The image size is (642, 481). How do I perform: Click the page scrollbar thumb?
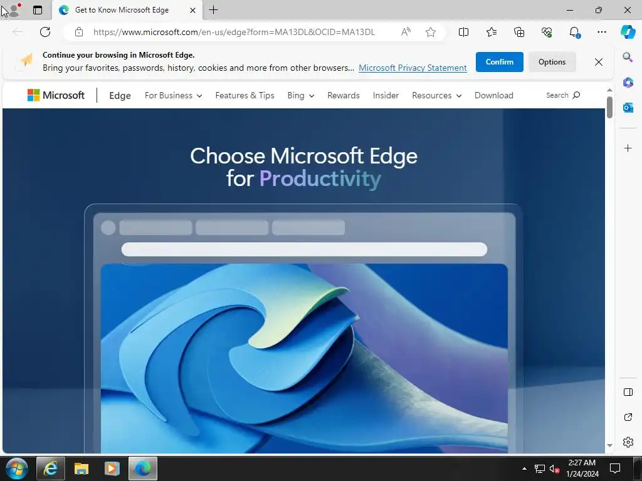pyautogui.click(x=609, y=107)
